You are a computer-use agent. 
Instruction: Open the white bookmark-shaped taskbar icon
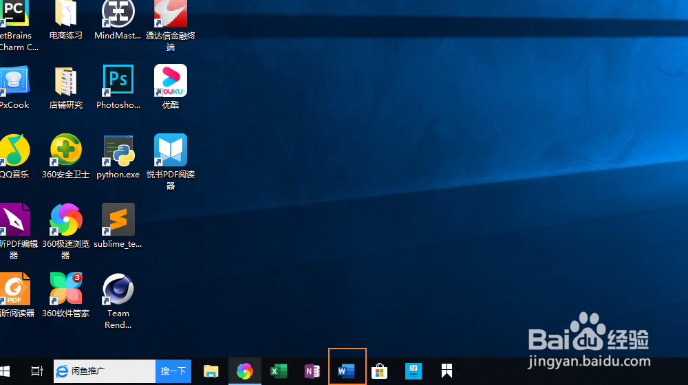point(447,371)
